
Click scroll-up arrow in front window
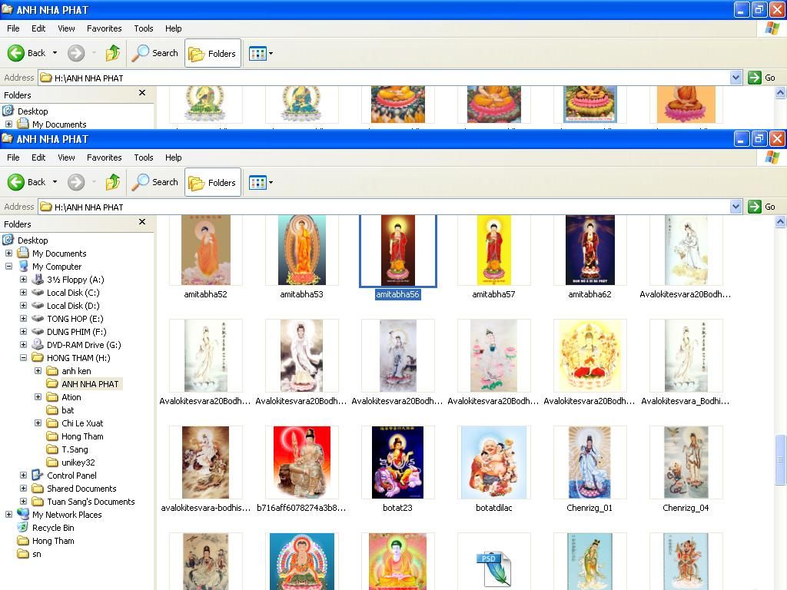pos(780,221)
